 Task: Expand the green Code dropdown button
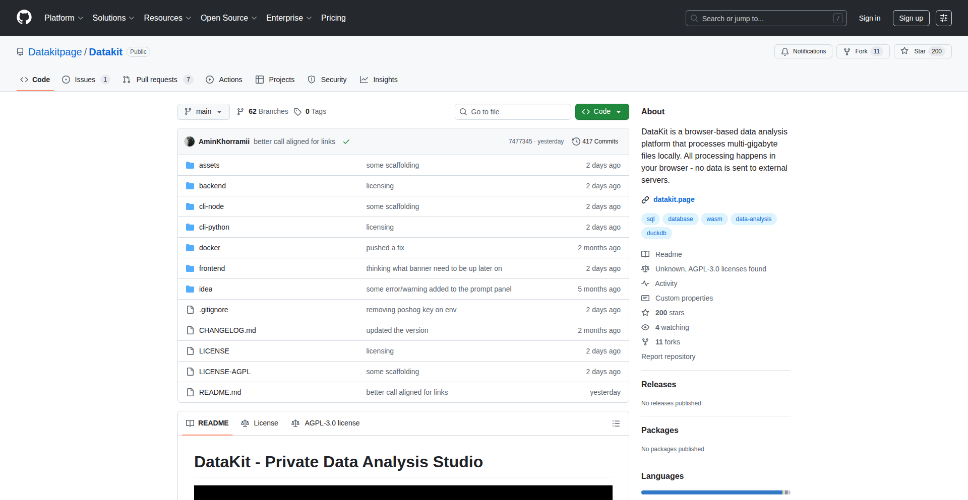[601, 112]
